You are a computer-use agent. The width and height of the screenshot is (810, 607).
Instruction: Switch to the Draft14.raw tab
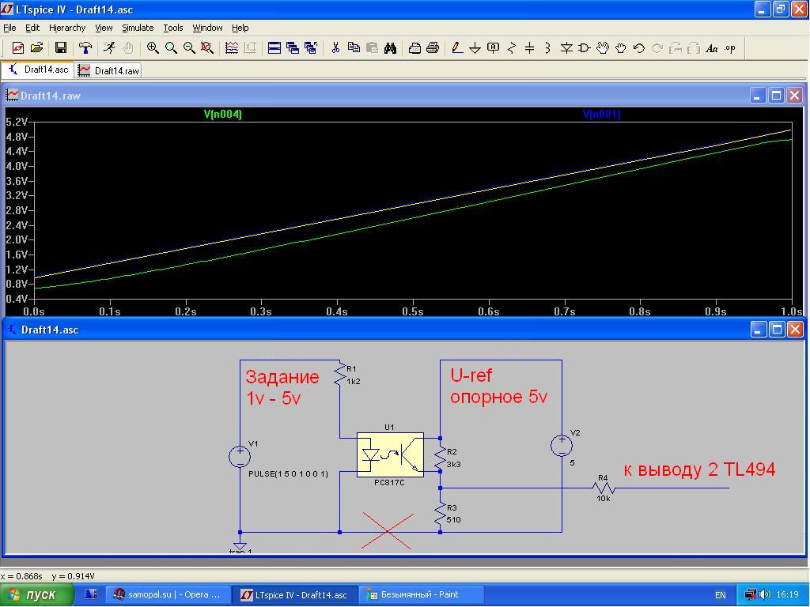point(109,70)
